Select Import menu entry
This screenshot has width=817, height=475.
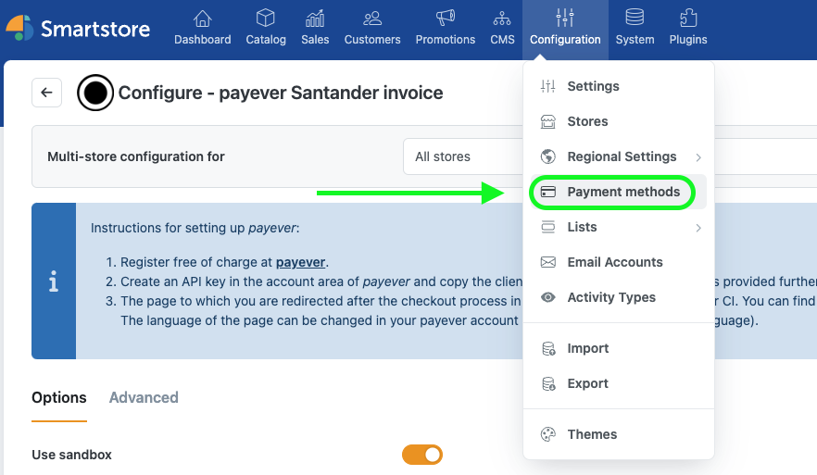pyautogui.click(x=619, y=348)
